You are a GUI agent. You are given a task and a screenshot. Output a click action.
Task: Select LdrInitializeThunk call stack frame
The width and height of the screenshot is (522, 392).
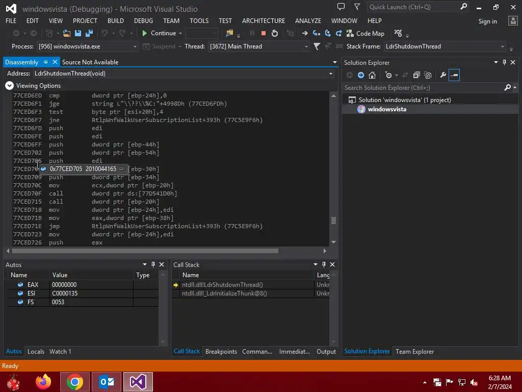point(224,293)
